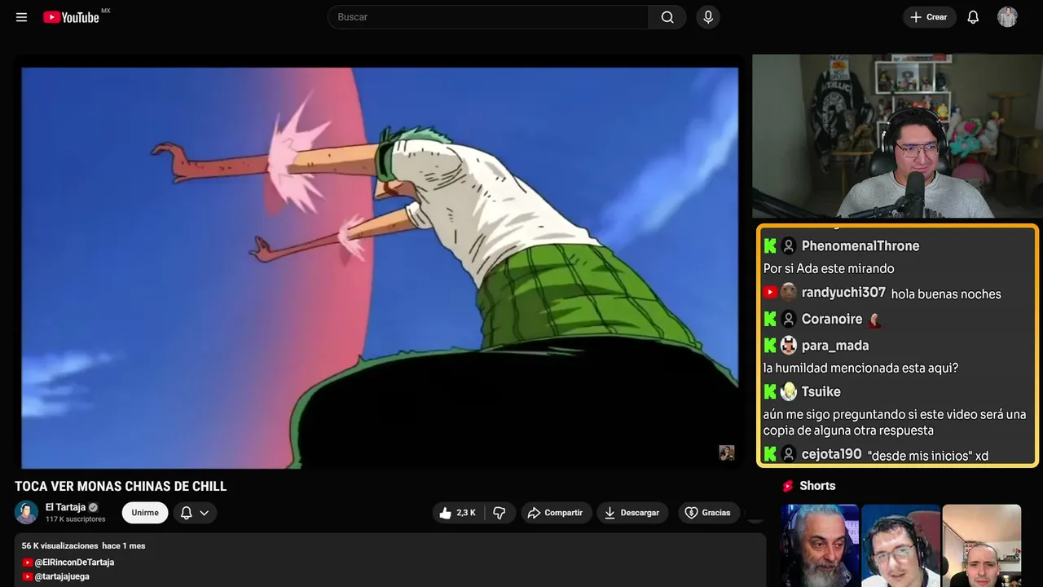Like the video with thumbs up

[x=458, y=513]
